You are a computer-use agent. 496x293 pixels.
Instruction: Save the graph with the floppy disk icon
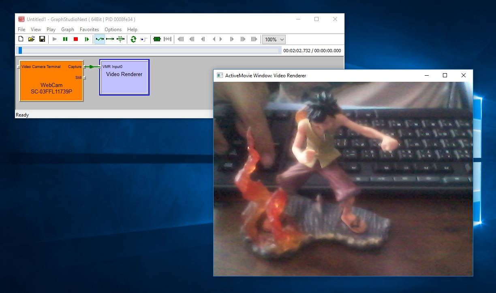(42, 39)
